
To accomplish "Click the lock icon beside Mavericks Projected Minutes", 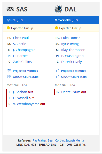I will [58, 70].
